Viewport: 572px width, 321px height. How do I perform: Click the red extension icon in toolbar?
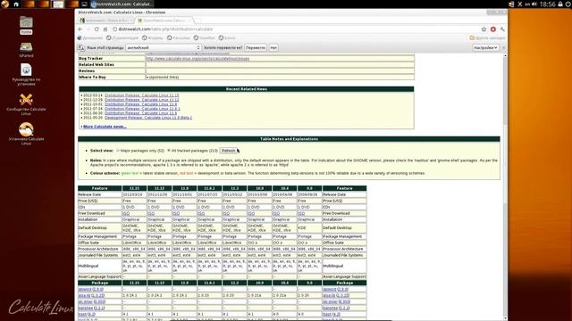click(492, 29)
